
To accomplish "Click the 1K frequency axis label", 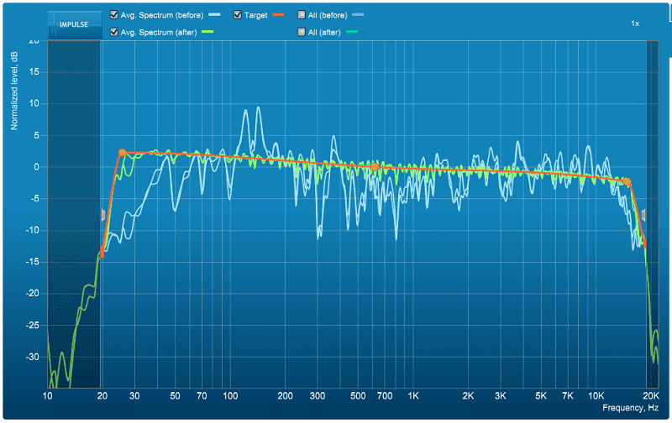I will (x=413, y=395).
